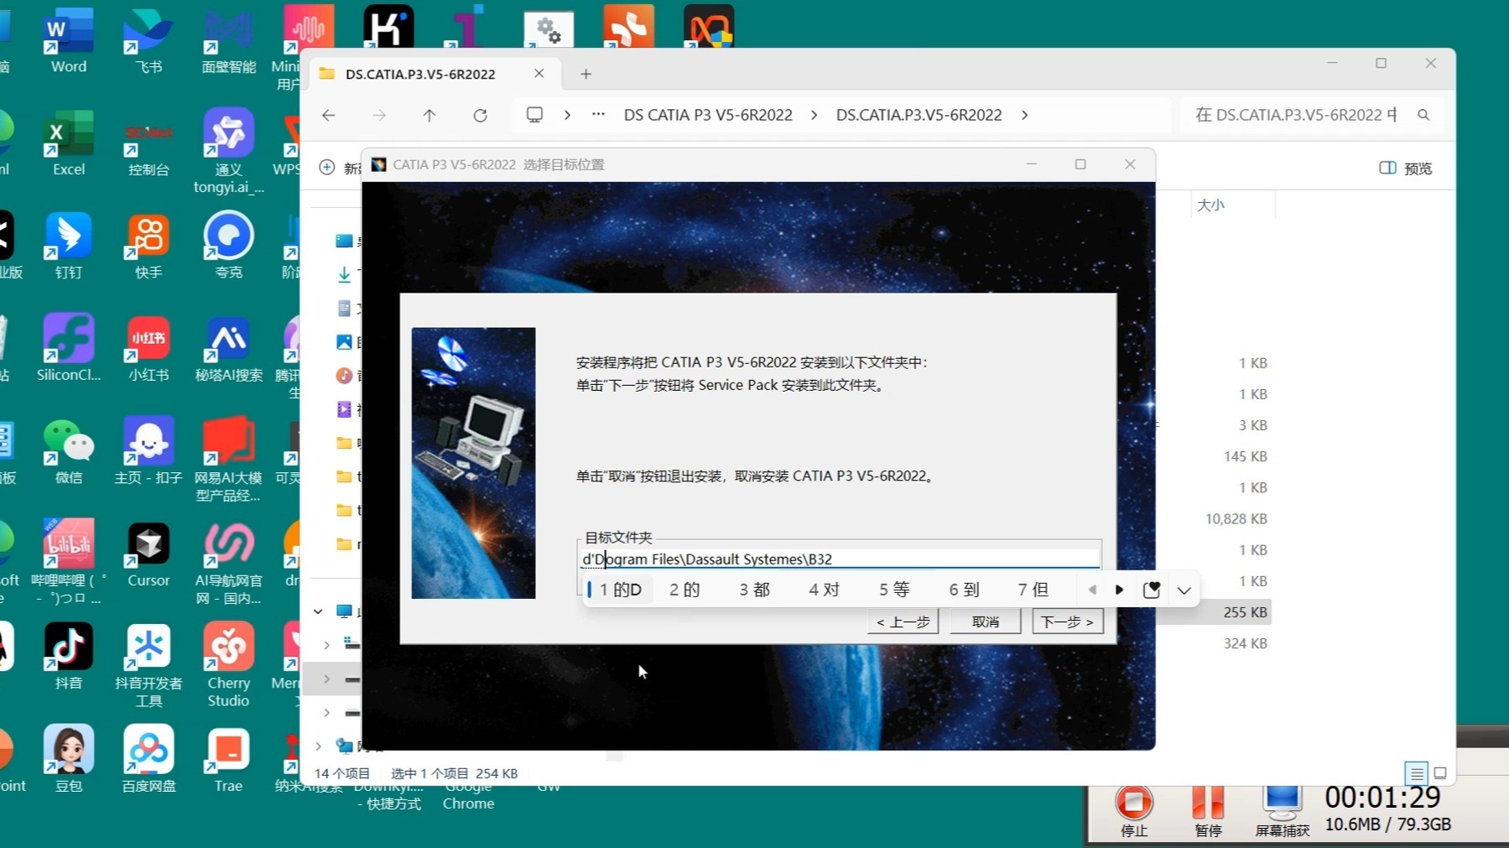Select file row sized 324 KB

(1245, 643)
